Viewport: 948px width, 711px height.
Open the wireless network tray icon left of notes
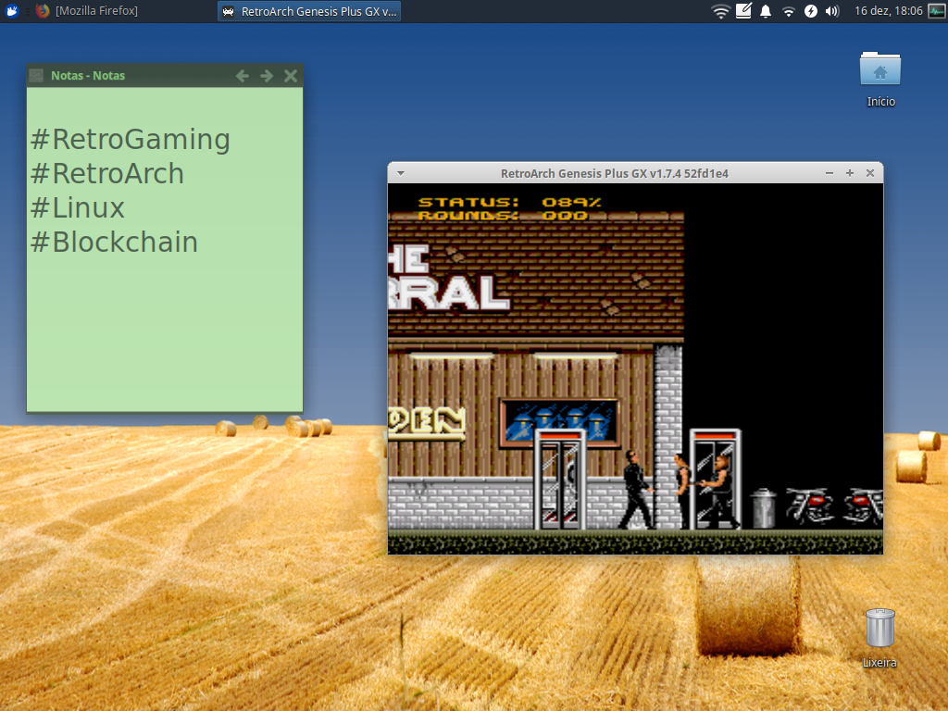720,11
